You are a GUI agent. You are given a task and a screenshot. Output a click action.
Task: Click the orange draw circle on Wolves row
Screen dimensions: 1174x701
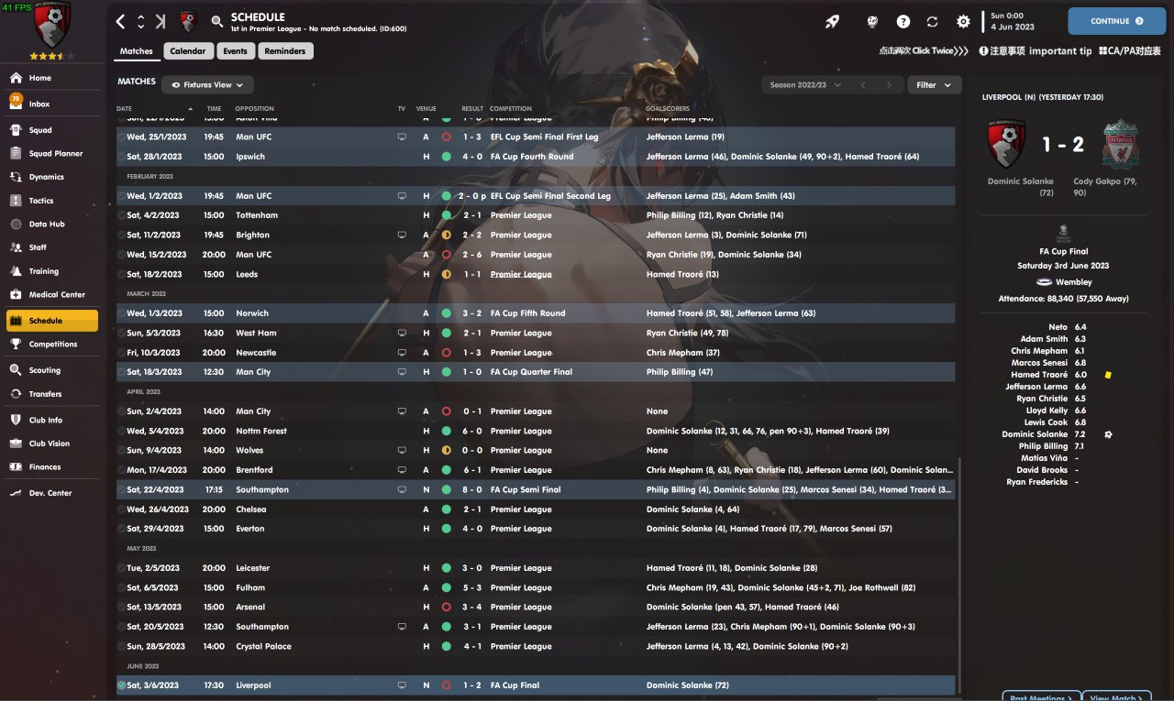[447, 451]
